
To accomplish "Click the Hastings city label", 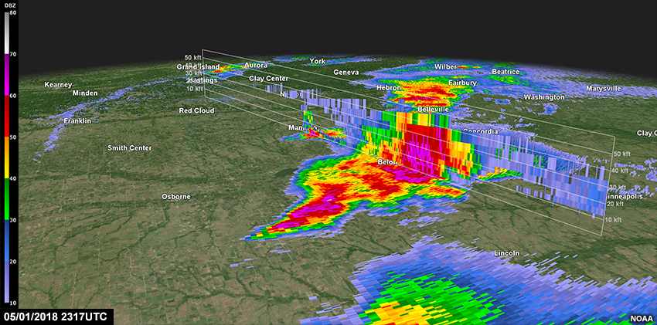I will 203,80.
